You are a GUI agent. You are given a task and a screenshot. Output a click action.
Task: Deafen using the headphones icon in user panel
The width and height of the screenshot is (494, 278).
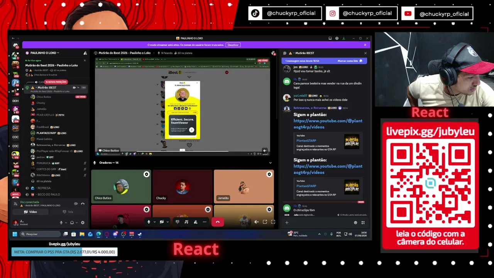click(x=72, y=223)
